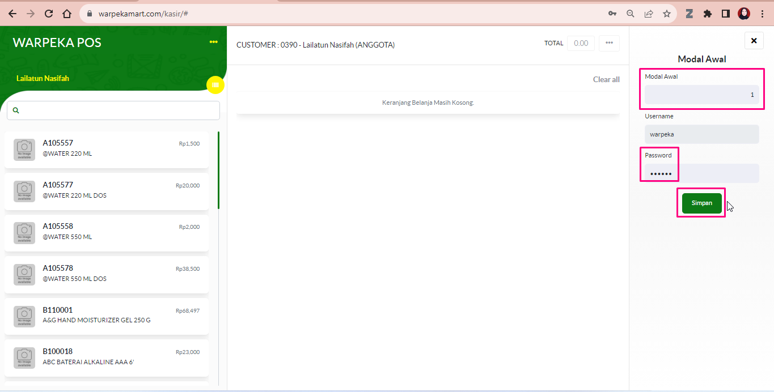Click the image placeholder of A105558
Image resolution: width=774 pixels, height=392 pixels.
coord(24,233)
